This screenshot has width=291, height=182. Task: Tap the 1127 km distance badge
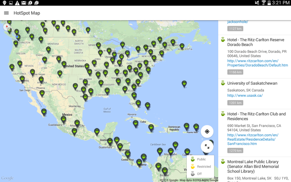click(235, 29)
